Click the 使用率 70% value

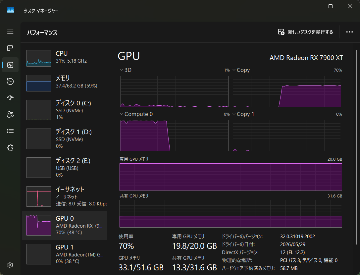tap(126, 246)
